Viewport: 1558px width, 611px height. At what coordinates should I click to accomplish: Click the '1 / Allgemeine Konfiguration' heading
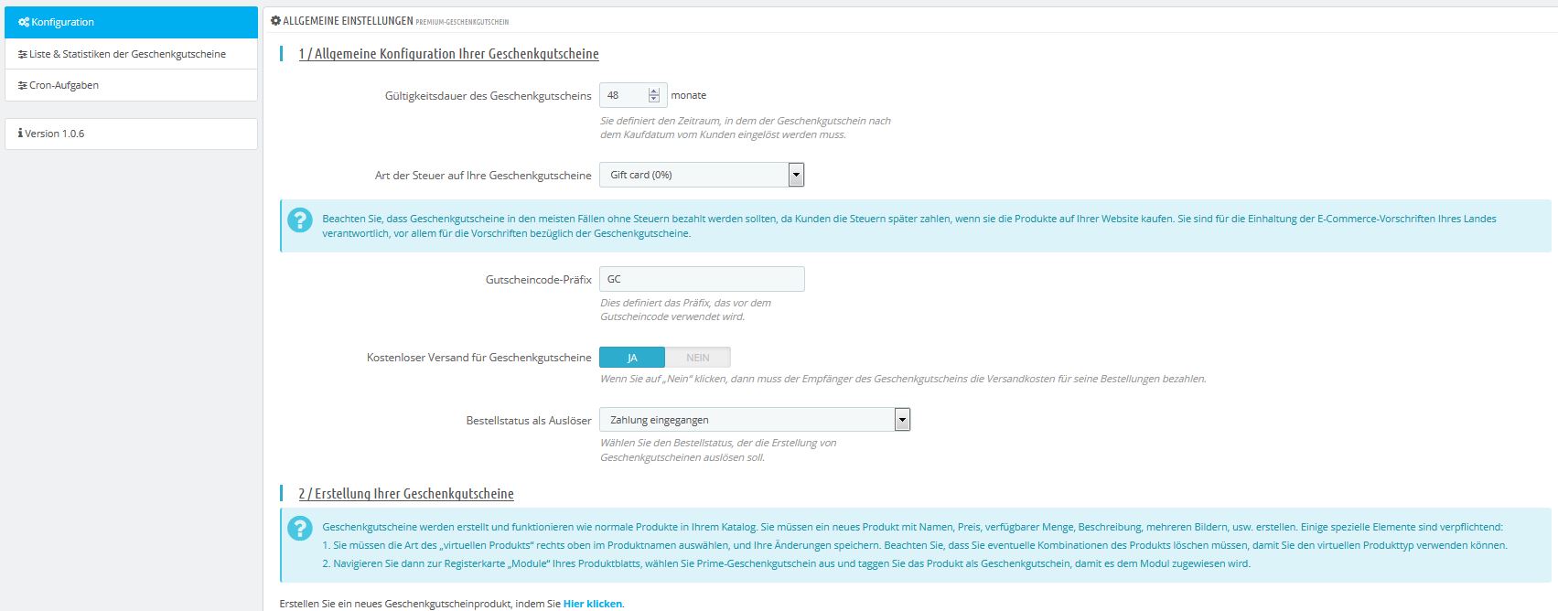(x=448, y=54)
